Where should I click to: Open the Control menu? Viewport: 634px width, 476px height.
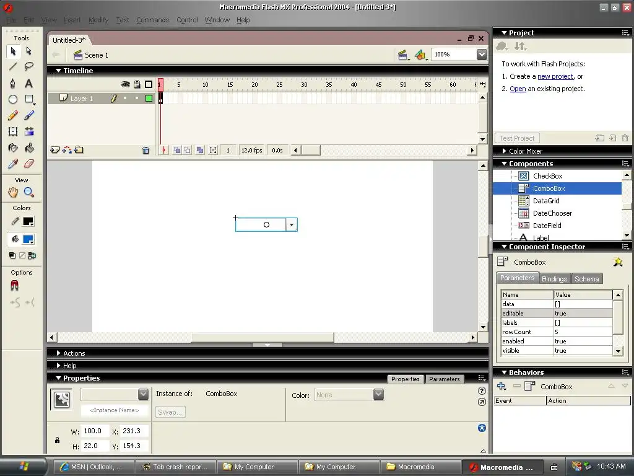187,20
